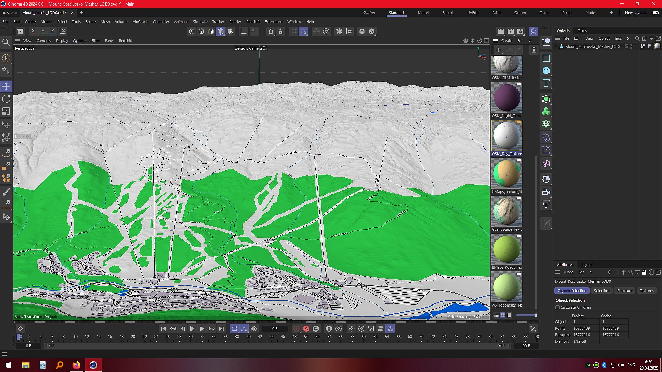Create a rectangle spline object
The height and width of the screenshot is (372, 662).
coord(546,58)
